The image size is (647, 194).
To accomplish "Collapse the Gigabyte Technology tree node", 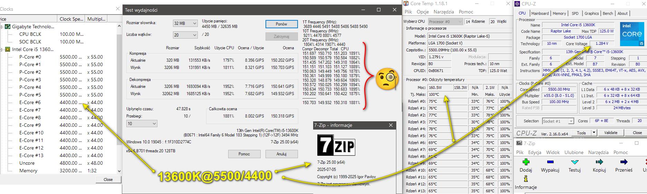I will click(x=2, y=27).
